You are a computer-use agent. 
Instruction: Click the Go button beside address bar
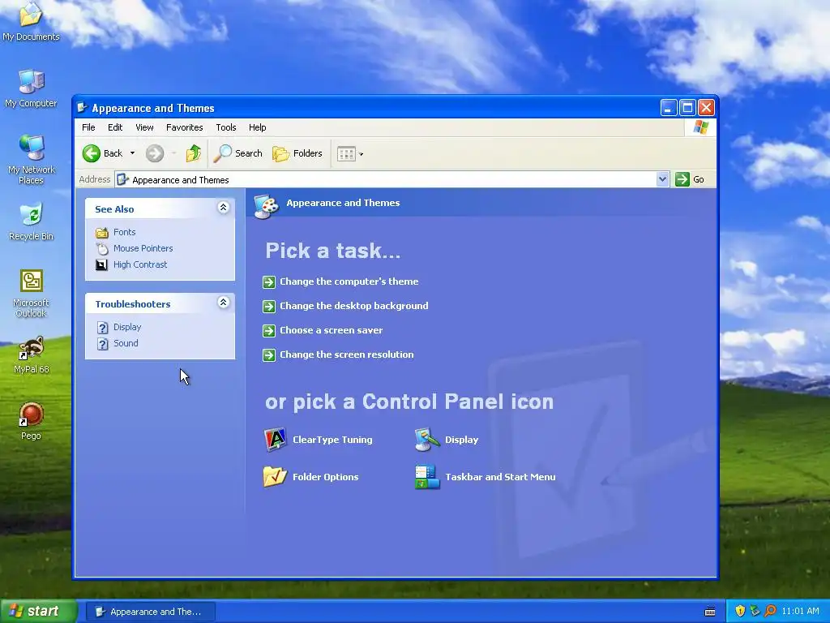[x=690, y=179]
